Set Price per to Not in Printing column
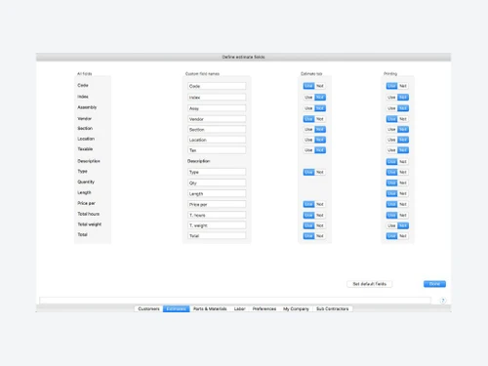This screenshot has height=366, width=488. pos(403,204)
